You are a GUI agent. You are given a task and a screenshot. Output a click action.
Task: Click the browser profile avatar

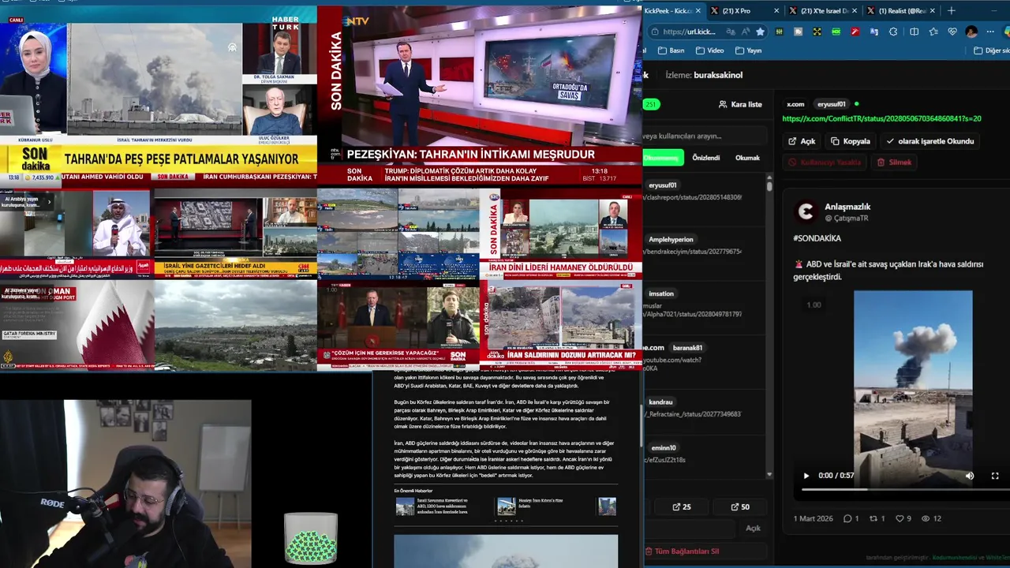coord(971,32)
